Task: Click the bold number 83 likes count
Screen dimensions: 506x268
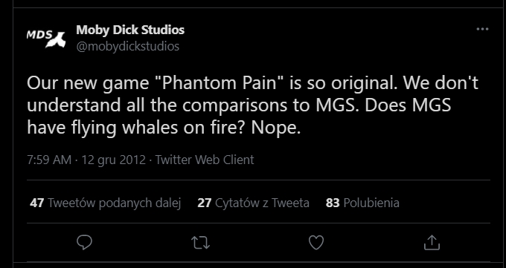Action: (x=333, y=203)
